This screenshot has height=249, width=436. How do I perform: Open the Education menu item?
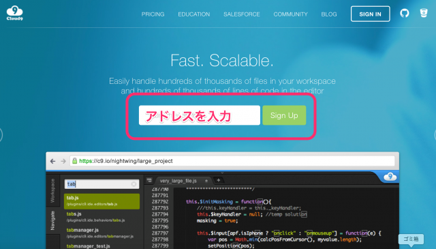[x=193, y=14]
